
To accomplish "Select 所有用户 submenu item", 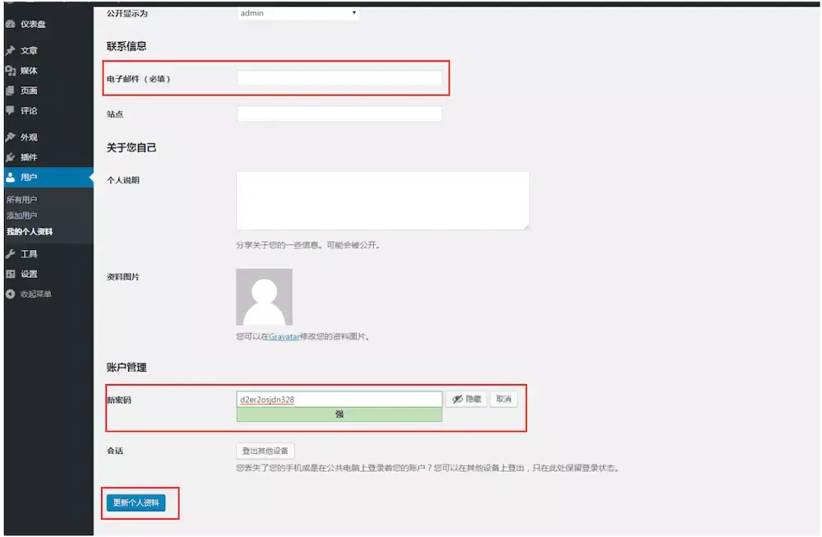I will pos(22,200).
